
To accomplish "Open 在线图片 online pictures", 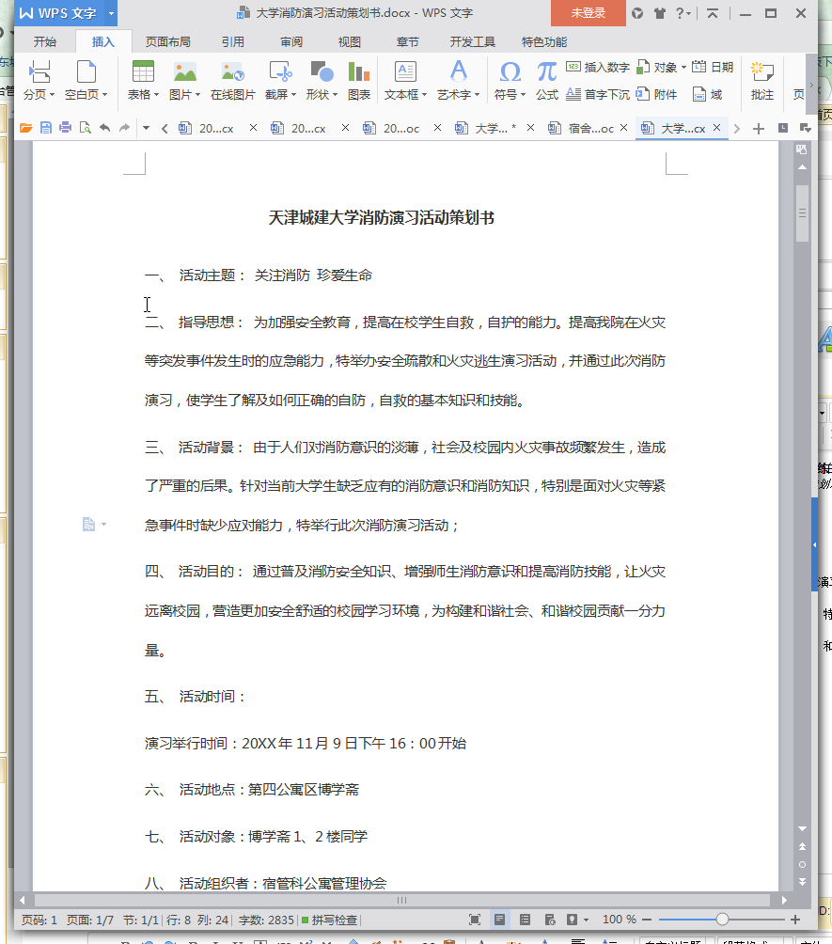I will [232, 80].
